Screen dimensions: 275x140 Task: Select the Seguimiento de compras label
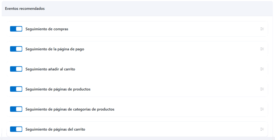(47, 29)
